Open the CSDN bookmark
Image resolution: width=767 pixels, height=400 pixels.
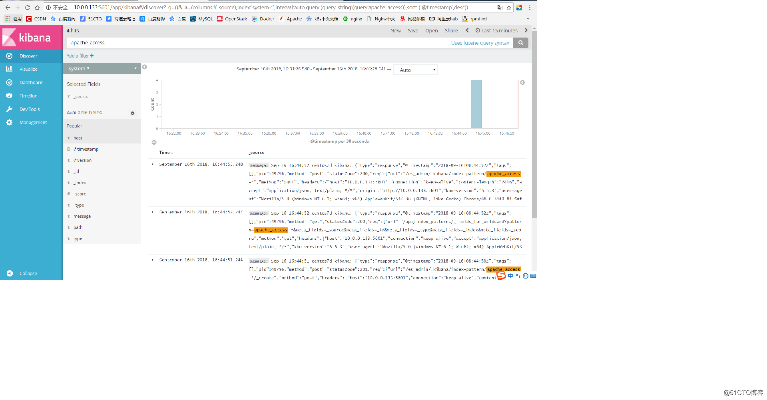(x=36, y=19)
